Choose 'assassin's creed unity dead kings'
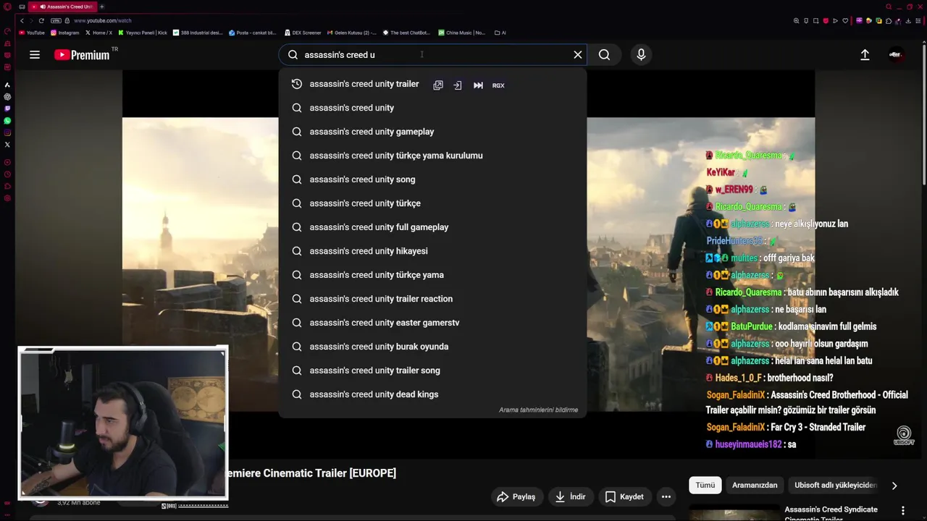927x521 pixels. coord(432,394)
